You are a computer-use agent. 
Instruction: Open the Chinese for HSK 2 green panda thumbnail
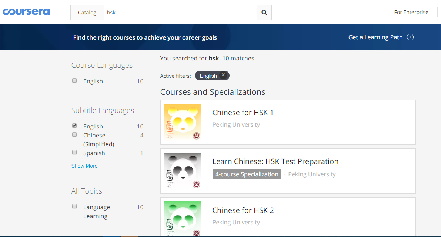click(183, 219)
